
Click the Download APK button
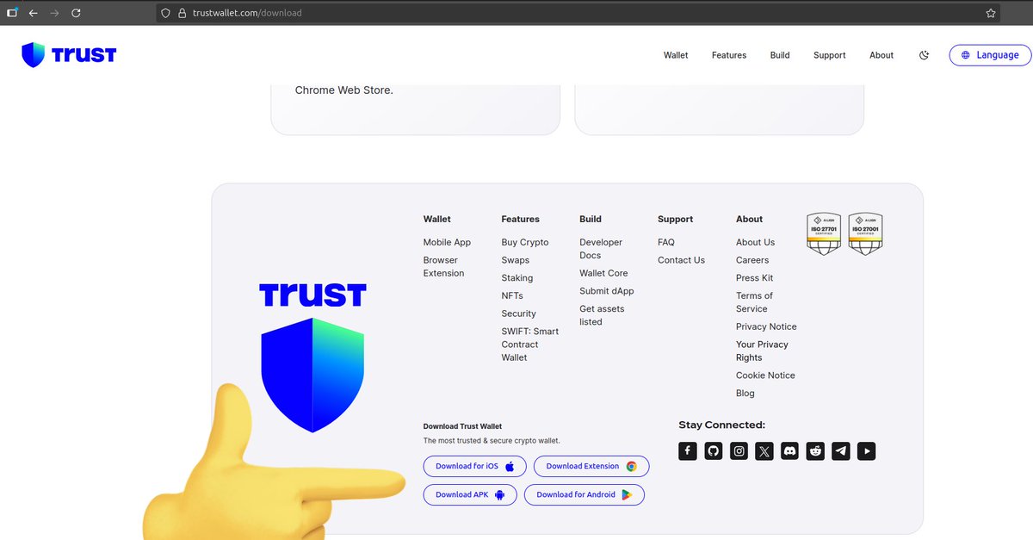point(470,494)
